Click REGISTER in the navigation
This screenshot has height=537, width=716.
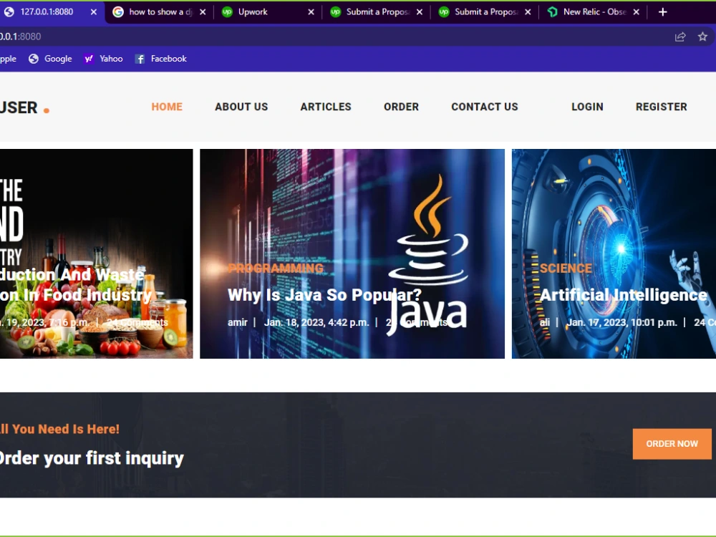click(x=661, y=107)
